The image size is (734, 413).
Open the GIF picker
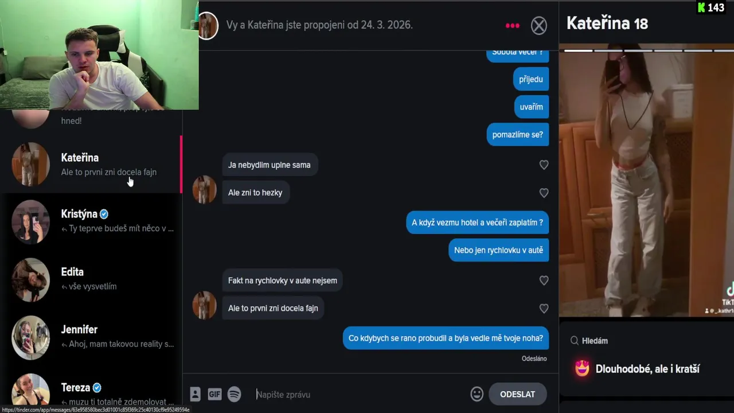[x=214, y=394]
